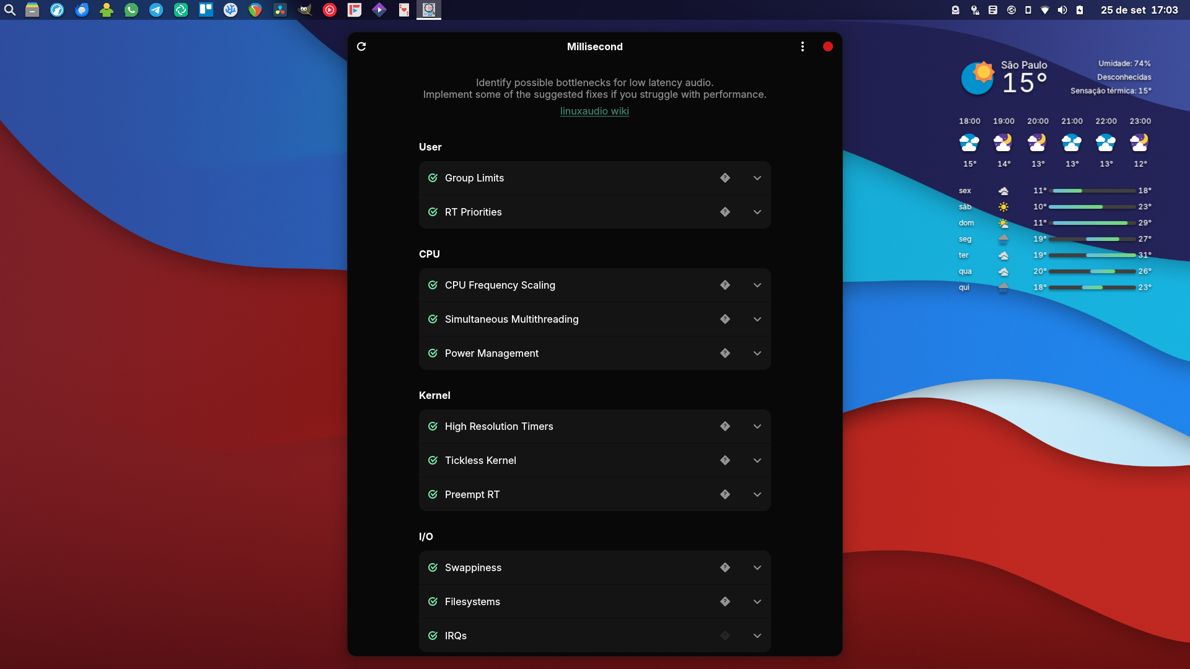This screenshot has height=669, width=1190.
Task: Click the RT Priorities status check icon
Action: point(433,212)
